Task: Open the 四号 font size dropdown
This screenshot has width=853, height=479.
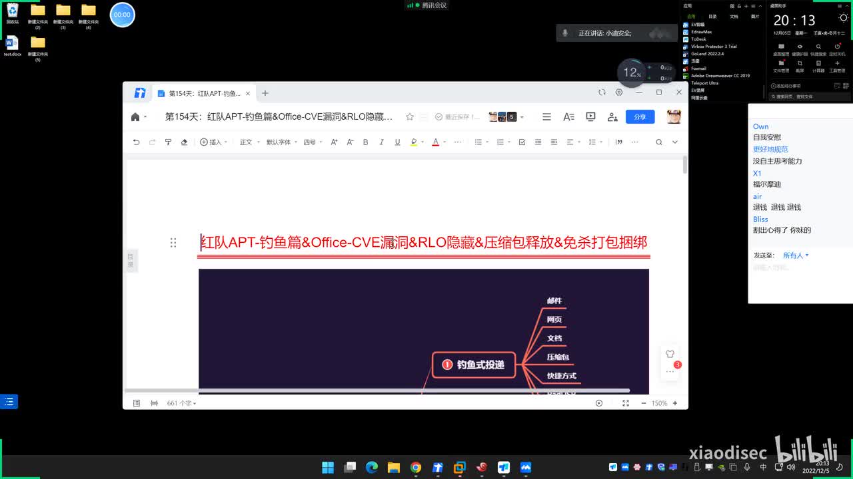Action: 313,142
